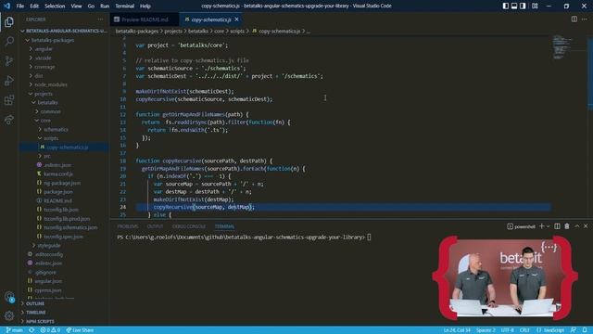
Task: Open the Manage gear icon
Action: click(x=9, y=315)
